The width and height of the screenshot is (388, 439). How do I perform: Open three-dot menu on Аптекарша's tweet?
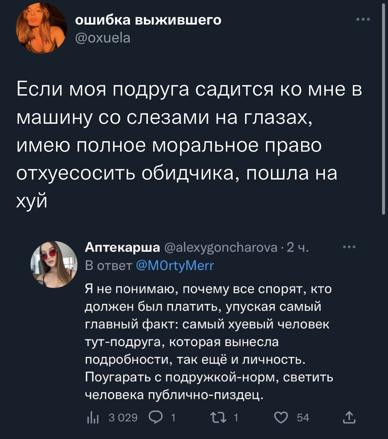[x=349, y=247]
